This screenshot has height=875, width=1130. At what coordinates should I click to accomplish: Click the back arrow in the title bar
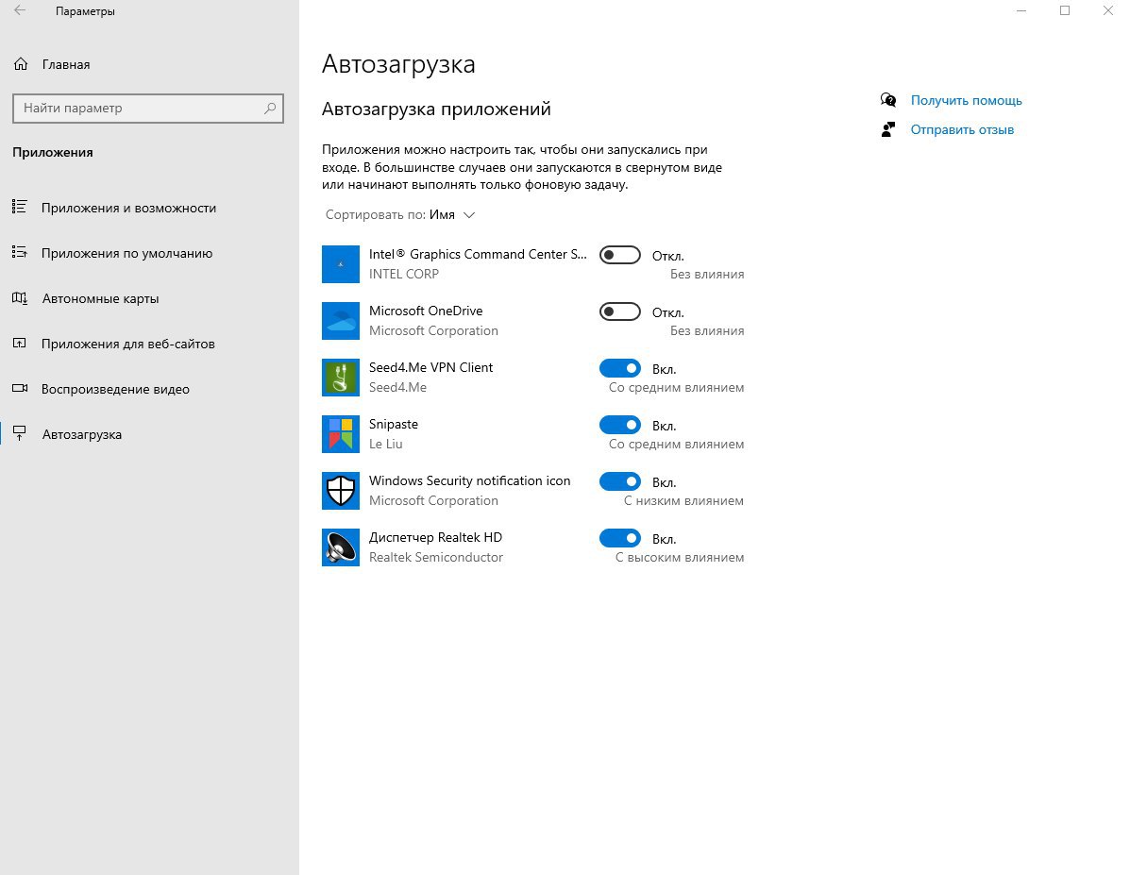20,10
